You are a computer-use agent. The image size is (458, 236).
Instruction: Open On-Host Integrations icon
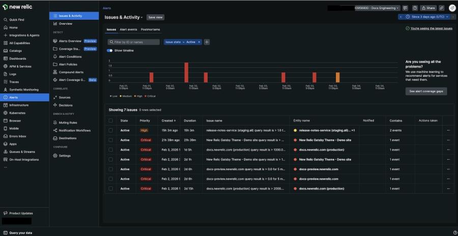click(5, 160)
